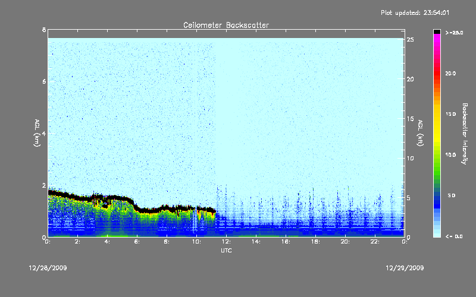The height and width of the screenshot is (297, 476).
Task: Click the "Ceilometer Backscatter" plot title
Action: pos(226,25)
